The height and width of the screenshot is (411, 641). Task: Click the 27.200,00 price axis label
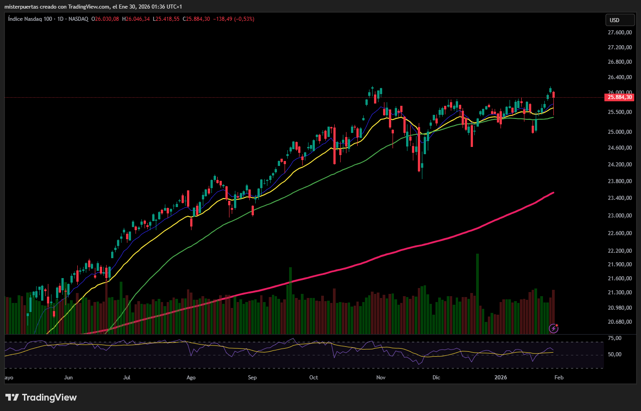tap(620, 47)
